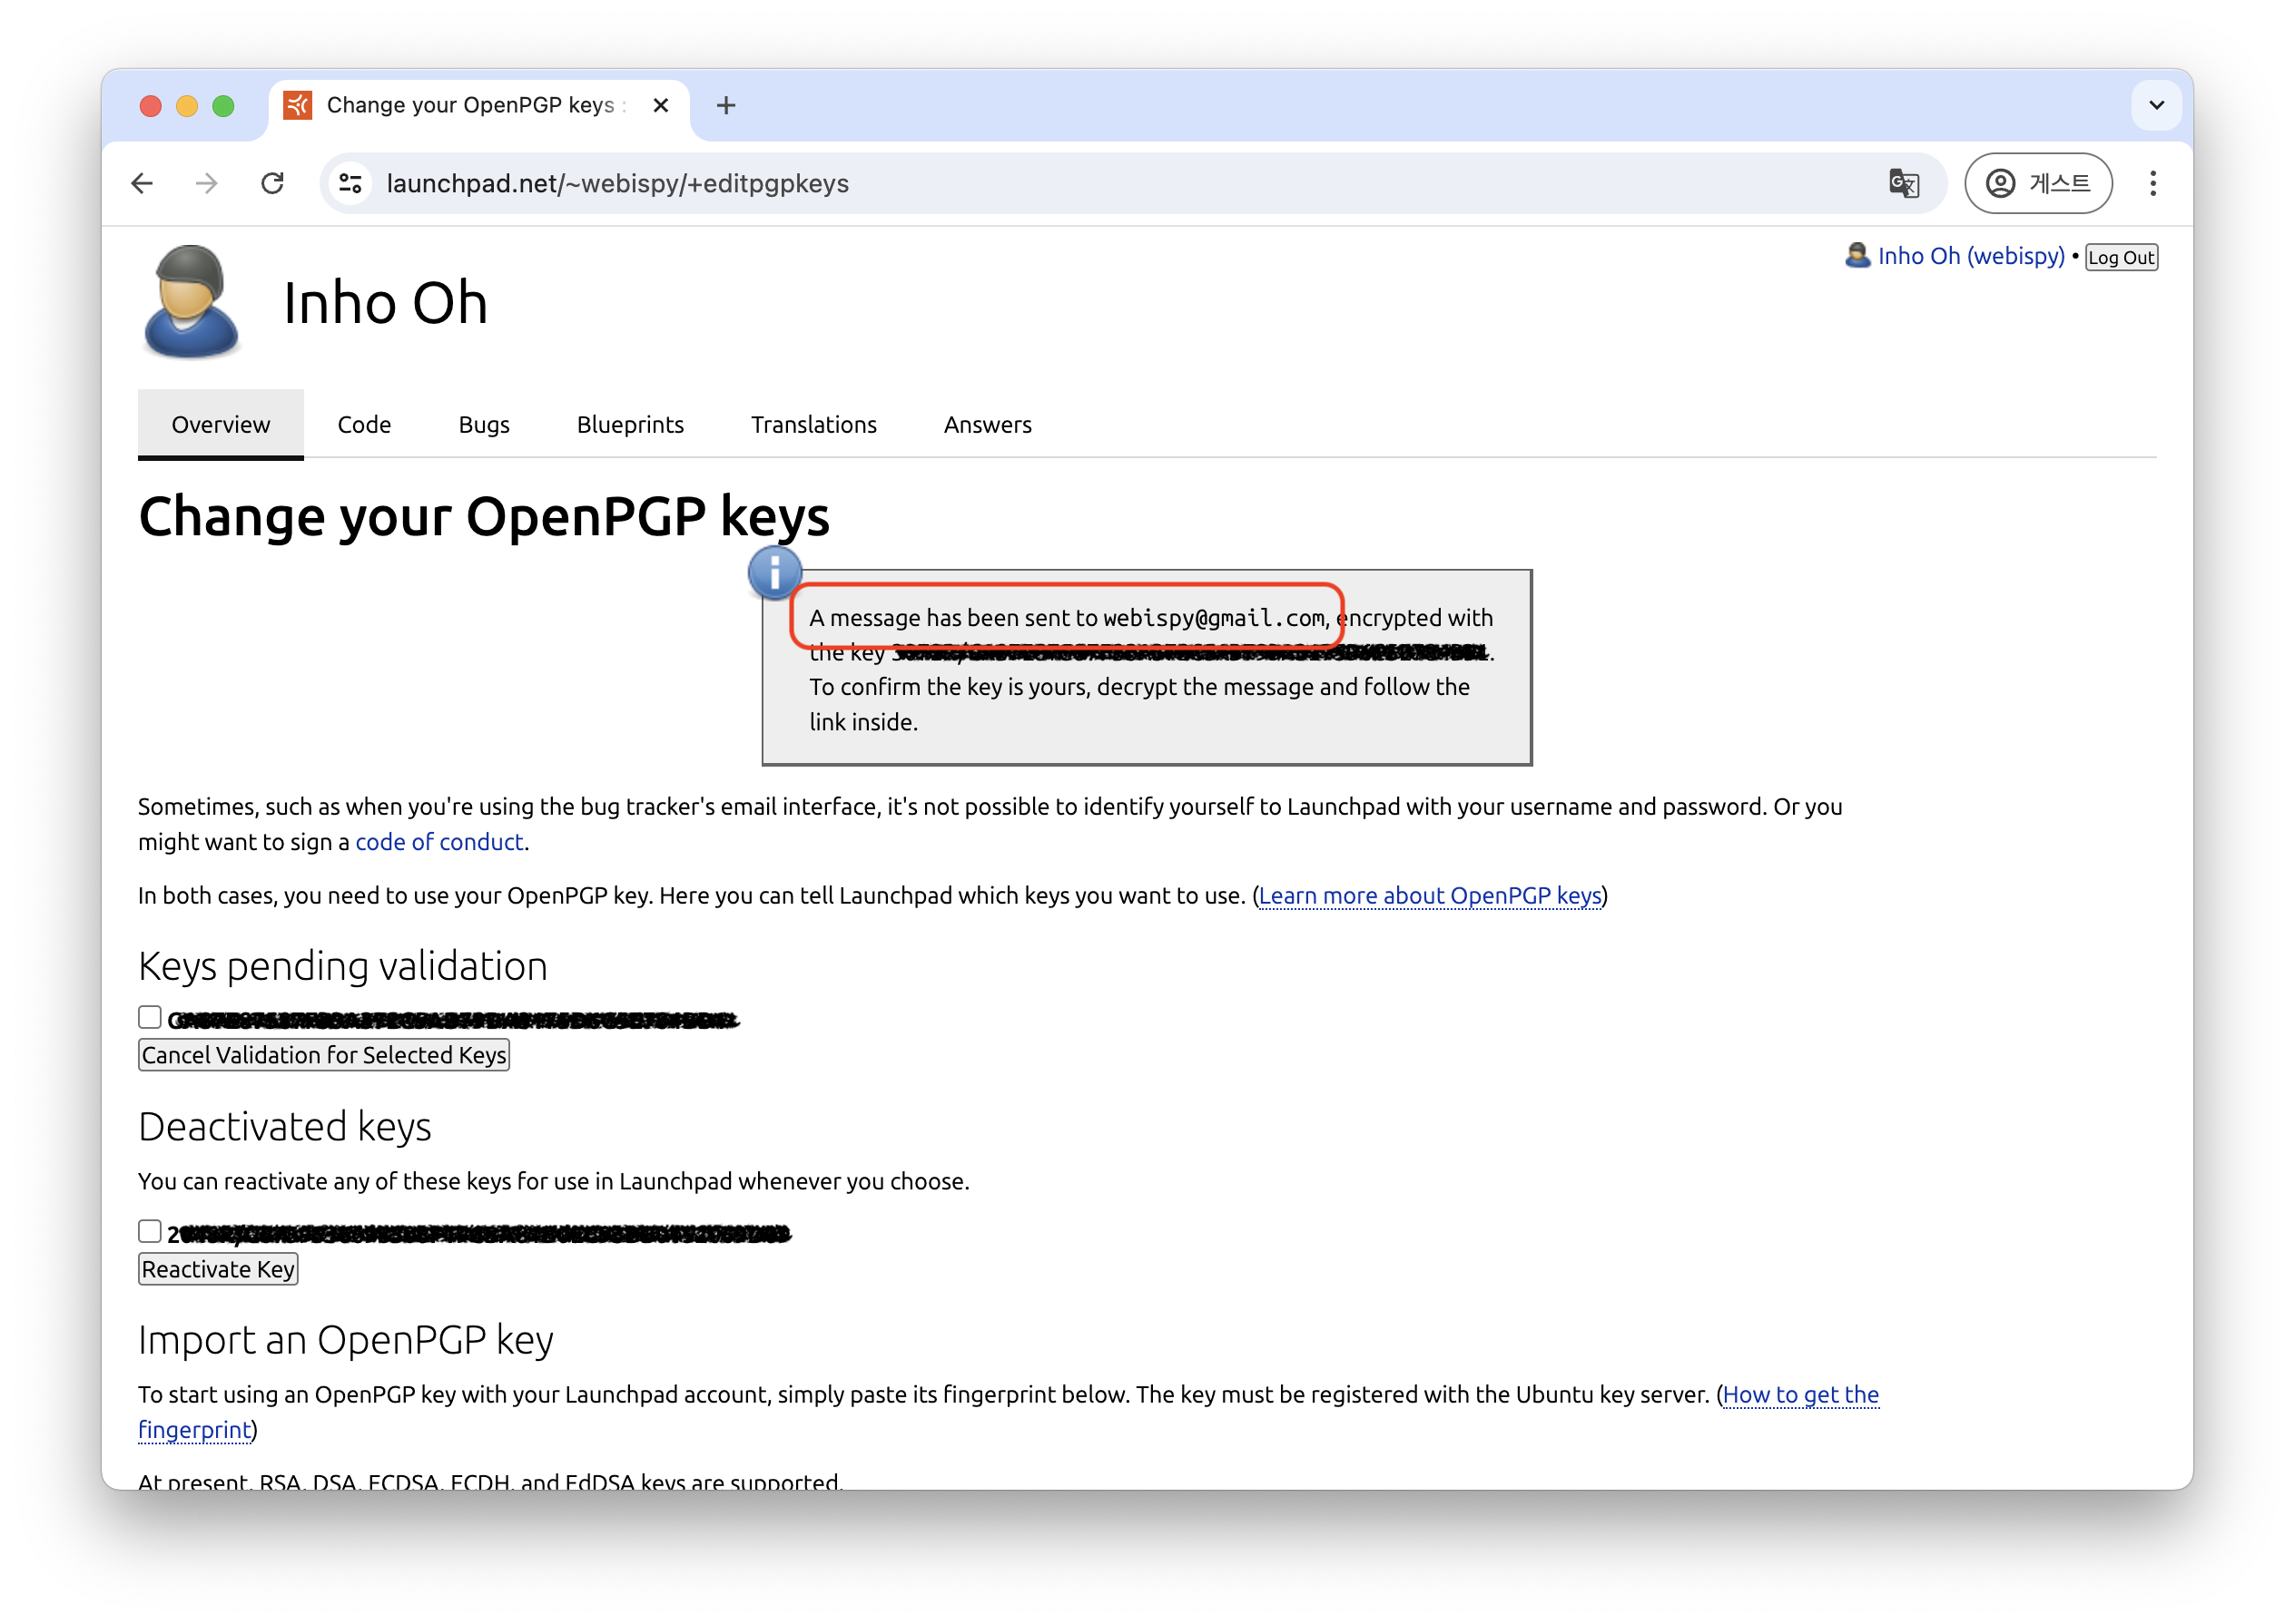Click the blue information icon on notice
Viewport: 2295px width, 1624px height.
774,573
